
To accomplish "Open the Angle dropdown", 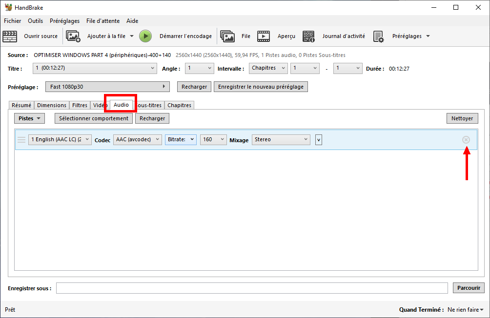I will coord(200,68).
